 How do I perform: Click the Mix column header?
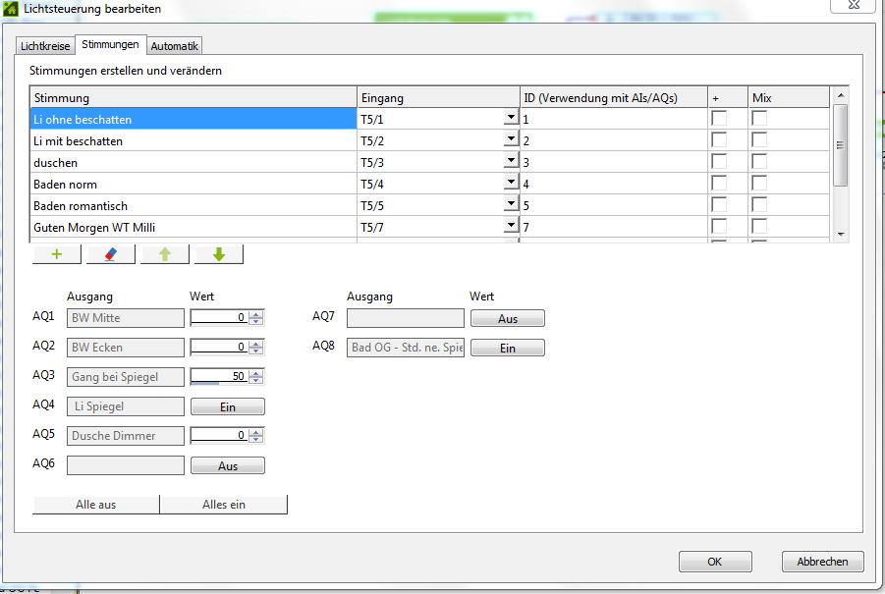click(x=789, y=97)
